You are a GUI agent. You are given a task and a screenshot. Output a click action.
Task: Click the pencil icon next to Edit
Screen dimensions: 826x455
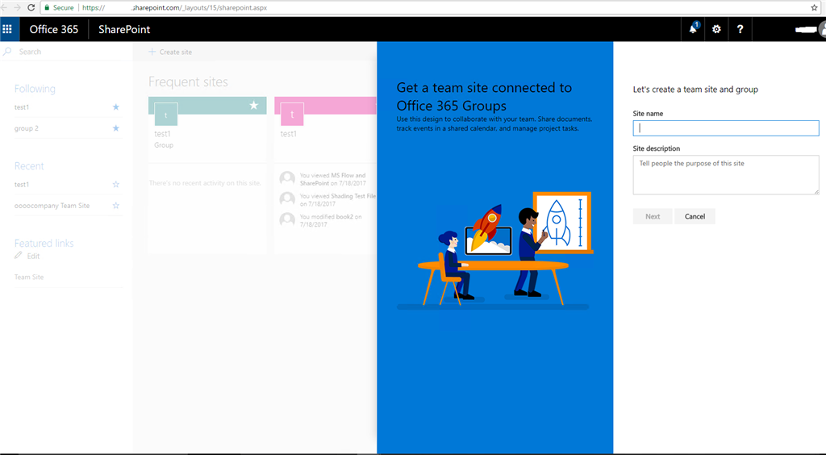[19, 256]
